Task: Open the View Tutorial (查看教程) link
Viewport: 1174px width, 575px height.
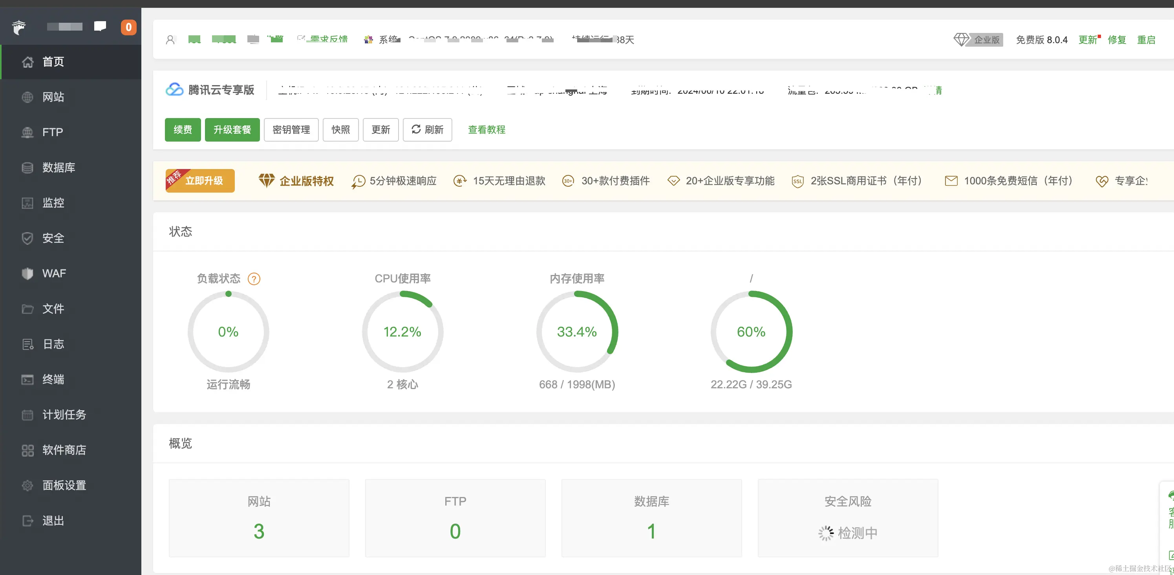Action: pos(486,130)
